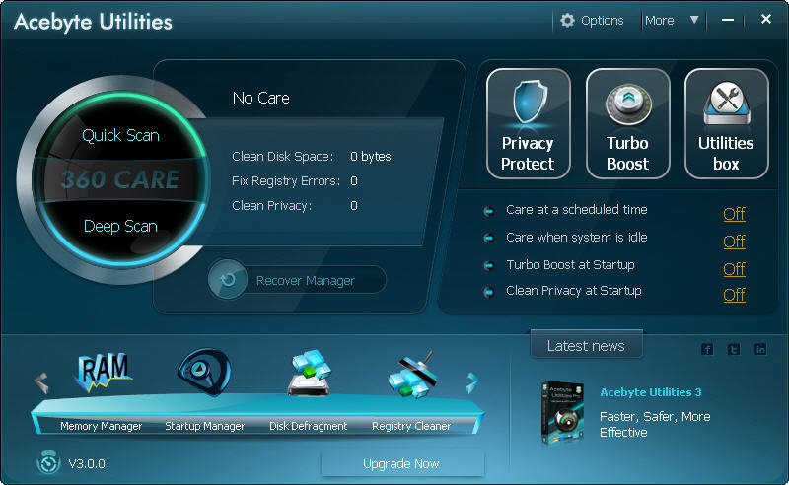Show previous tools with left carousel arrow
789x485 pixels.
click(41, 382)
